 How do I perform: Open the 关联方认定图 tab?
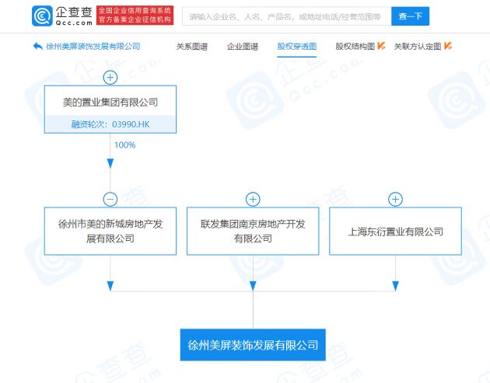[418, 47]
